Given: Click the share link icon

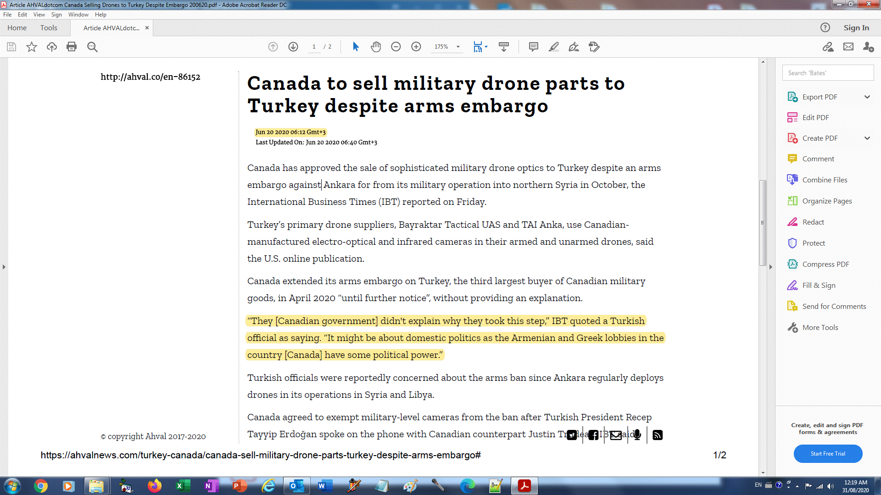Looking at the screenshot, I should click(828, 47).
